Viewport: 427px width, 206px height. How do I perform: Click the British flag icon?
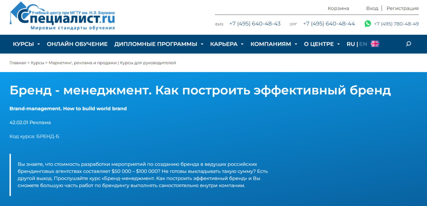(x=375, y=44)
